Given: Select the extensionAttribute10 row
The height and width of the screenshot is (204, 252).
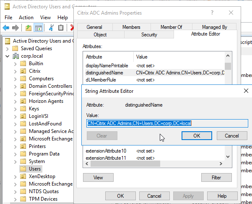Looking at the screenshot, I should point(155,151).
